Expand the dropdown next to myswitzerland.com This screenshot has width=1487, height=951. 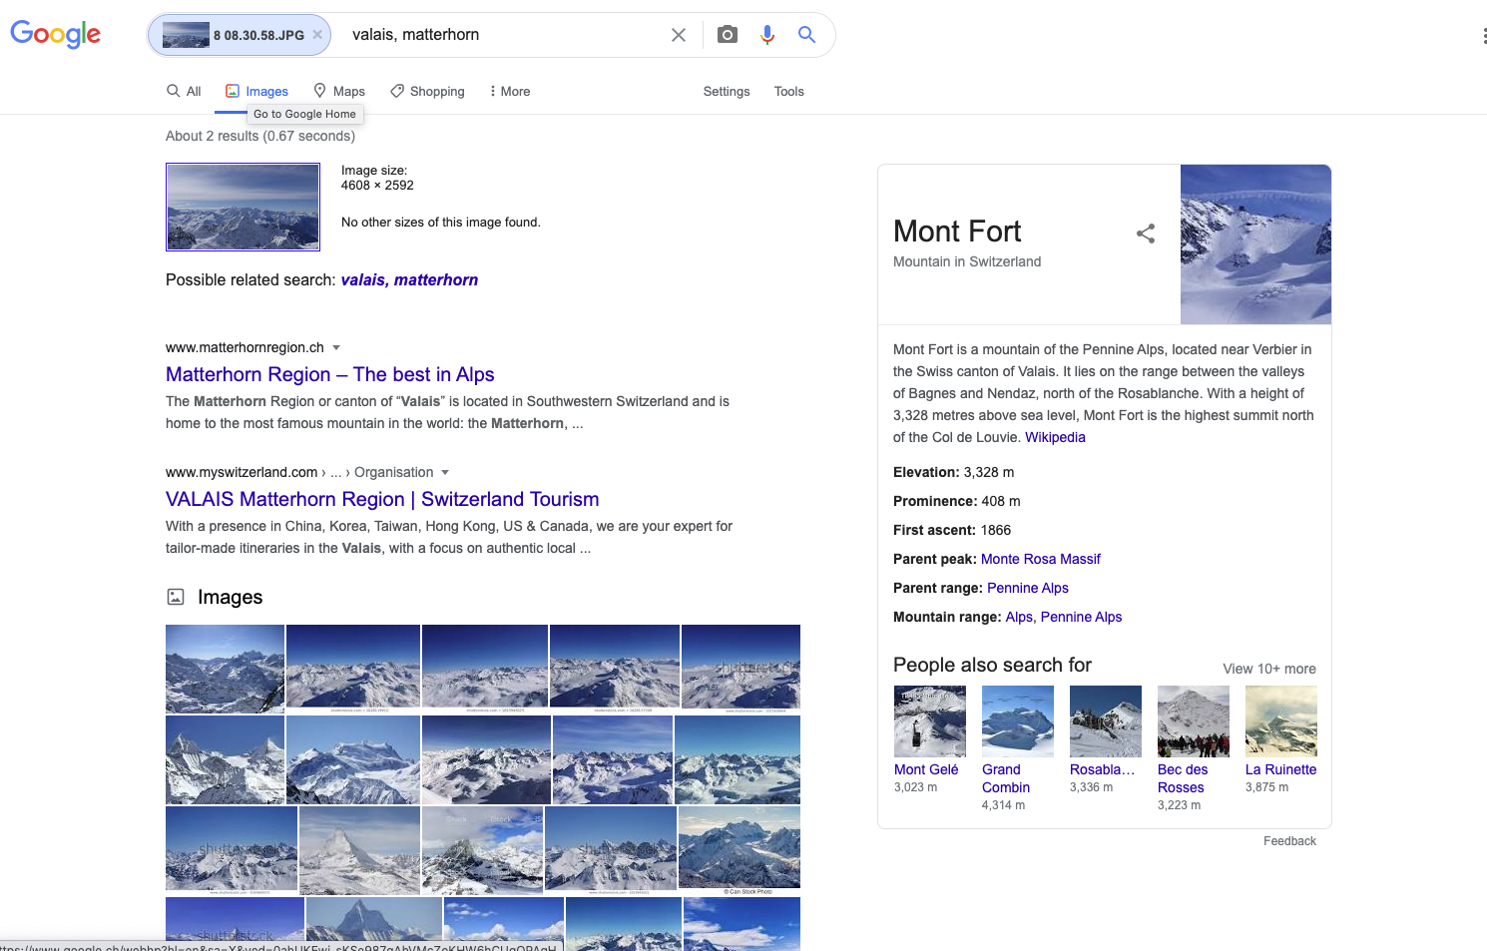[x=446, y=472]
